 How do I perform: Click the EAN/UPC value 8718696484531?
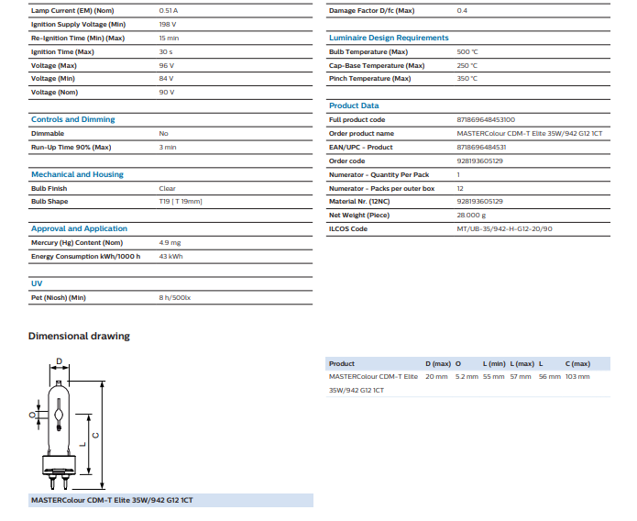pyautogui.click(x=480, y=147)
